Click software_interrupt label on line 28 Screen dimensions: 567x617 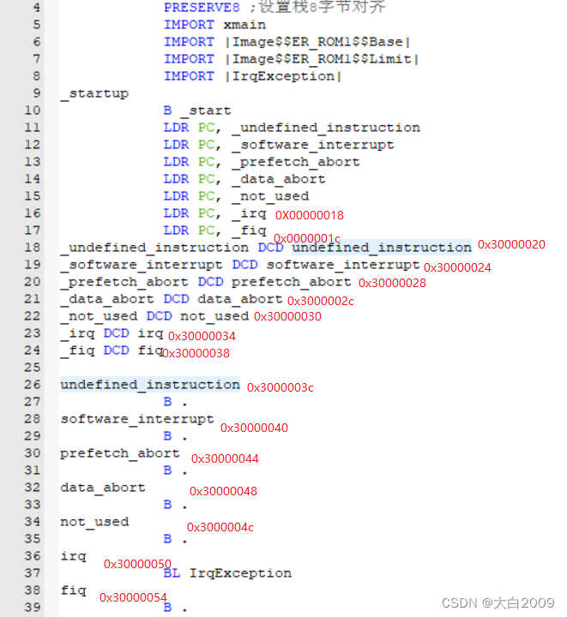137,419
